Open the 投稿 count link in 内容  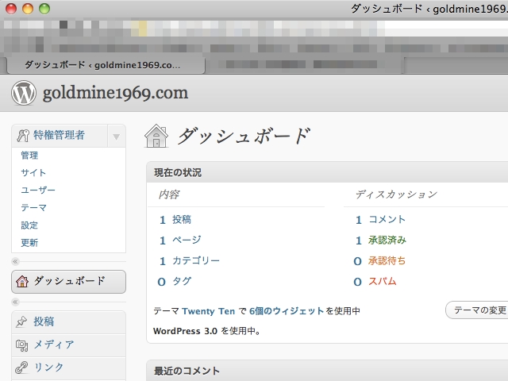coord(182,220)
